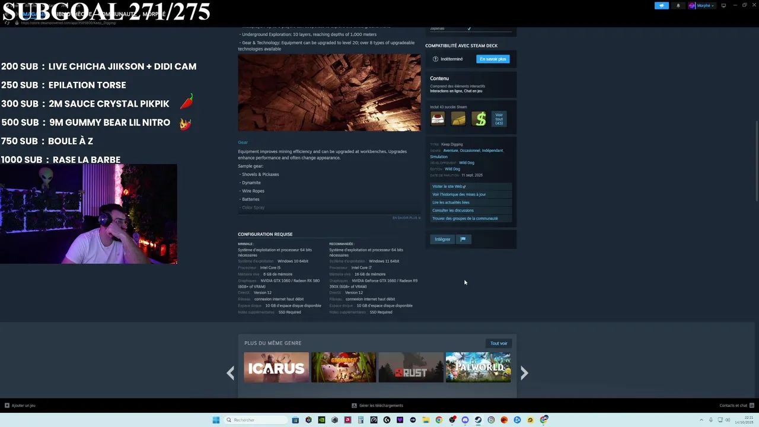Click the Intégrer button
Image resolution: width=759 pixels, height=427 pixels.
pos(442,239)
